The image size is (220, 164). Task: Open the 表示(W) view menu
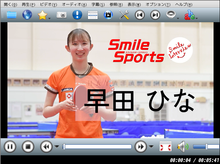coord(134,5)
